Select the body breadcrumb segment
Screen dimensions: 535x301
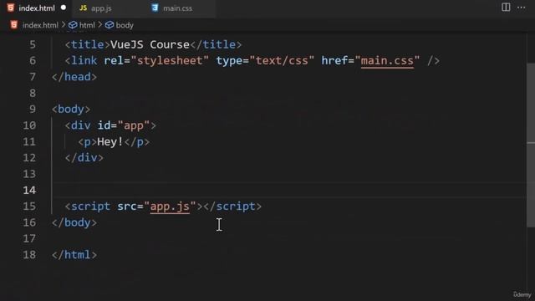(125, 25)
